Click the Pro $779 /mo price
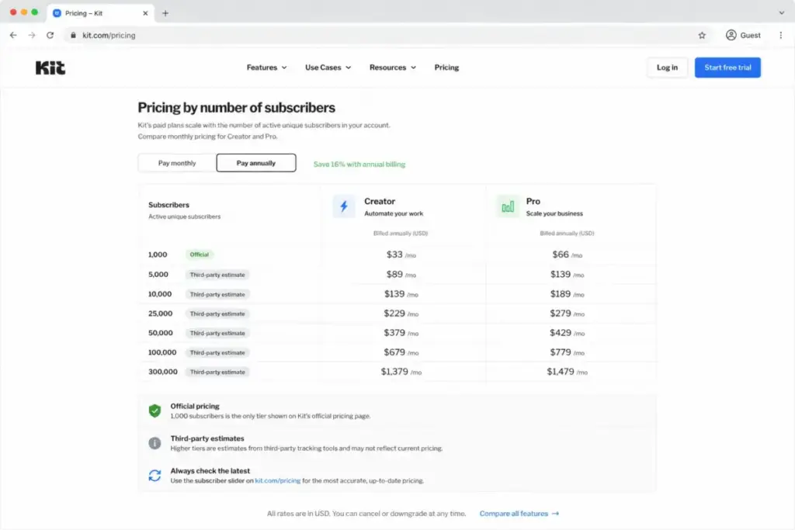 coord(567,352)
